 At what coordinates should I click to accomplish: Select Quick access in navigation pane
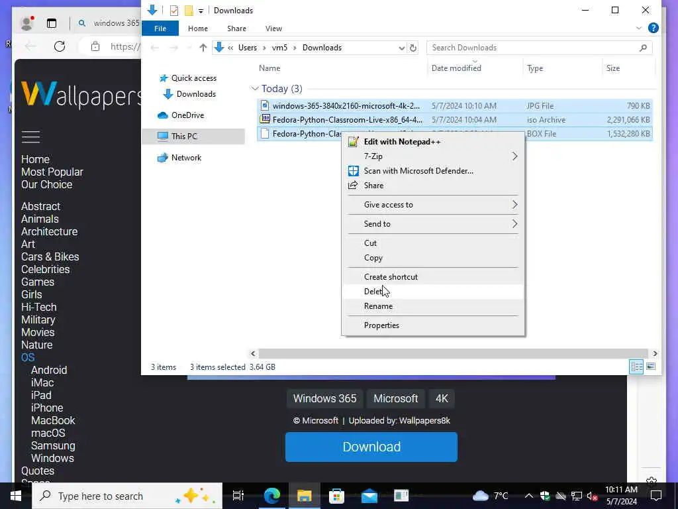coord(194,78)
